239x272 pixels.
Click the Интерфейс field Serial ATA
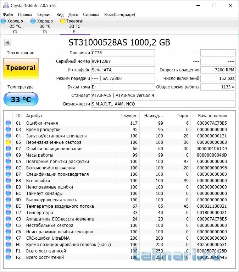[x=123, y=70]
